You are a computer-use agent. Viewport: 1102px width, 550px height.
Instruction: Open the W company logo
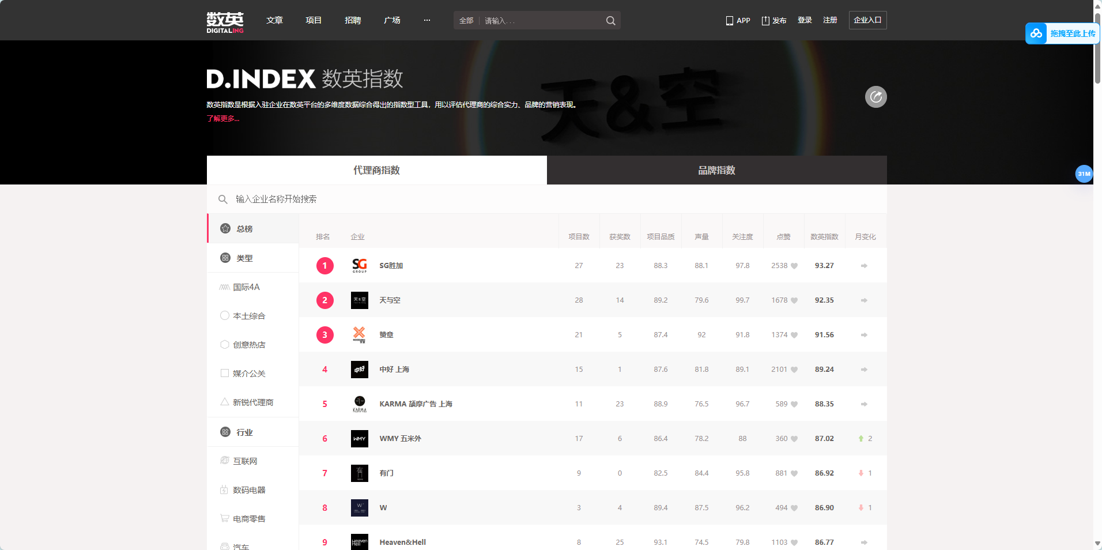(360, 507)
